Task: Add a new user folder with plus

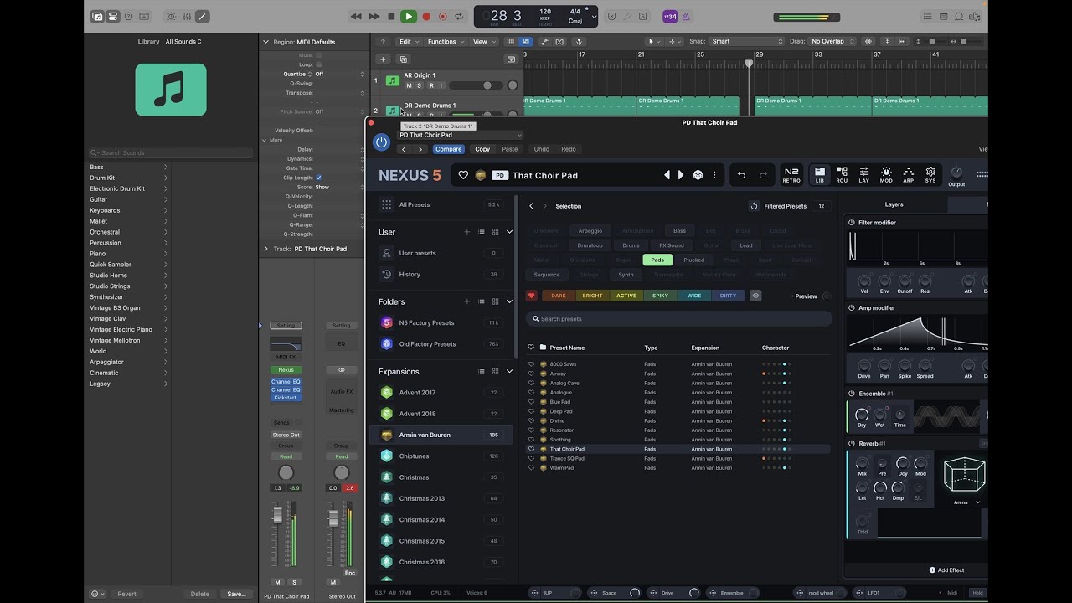Action: coord(467,232)
